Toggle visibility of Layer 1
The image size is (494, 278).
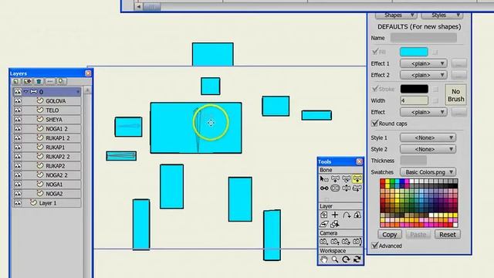[18, 203]
